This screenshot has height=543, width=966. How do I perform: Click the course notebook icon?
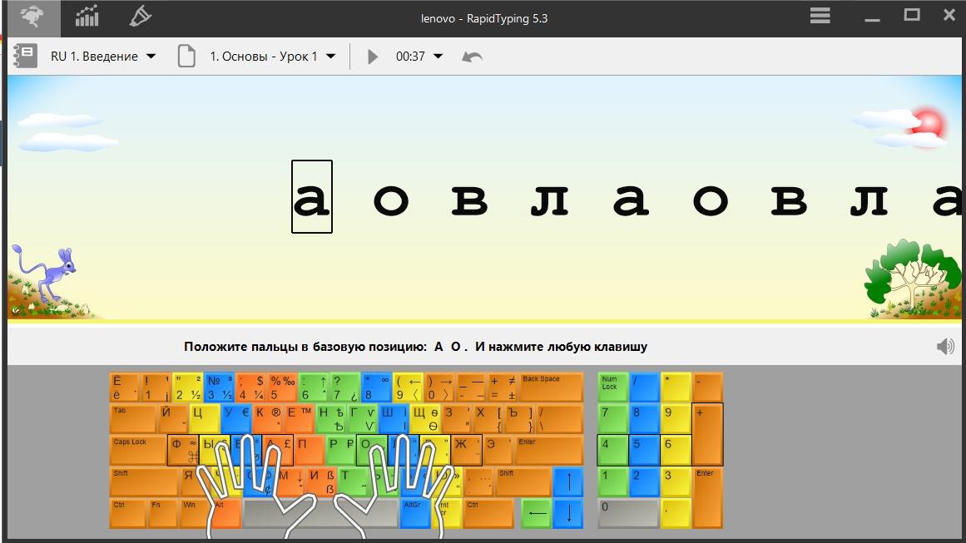pyautogui.click(x=25, y=57)
